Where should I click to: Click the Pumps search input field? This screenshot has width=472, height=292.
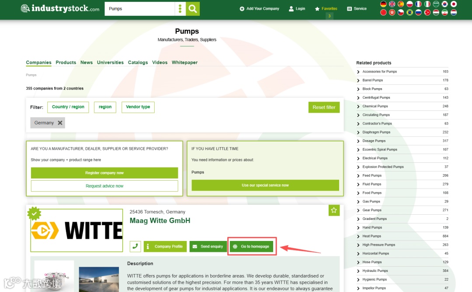[140, 9]
